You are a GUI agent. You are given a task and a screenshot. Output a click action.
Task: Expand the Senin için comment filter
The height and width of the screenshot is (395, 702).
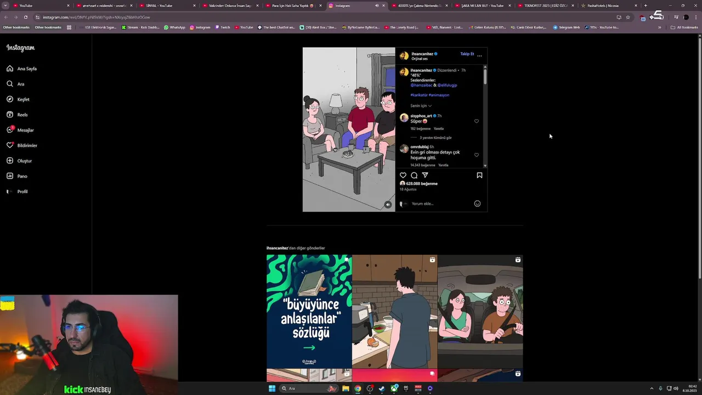point(421,106)
